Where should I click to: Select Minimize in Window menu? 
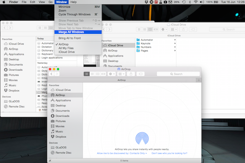pos(78,7)
